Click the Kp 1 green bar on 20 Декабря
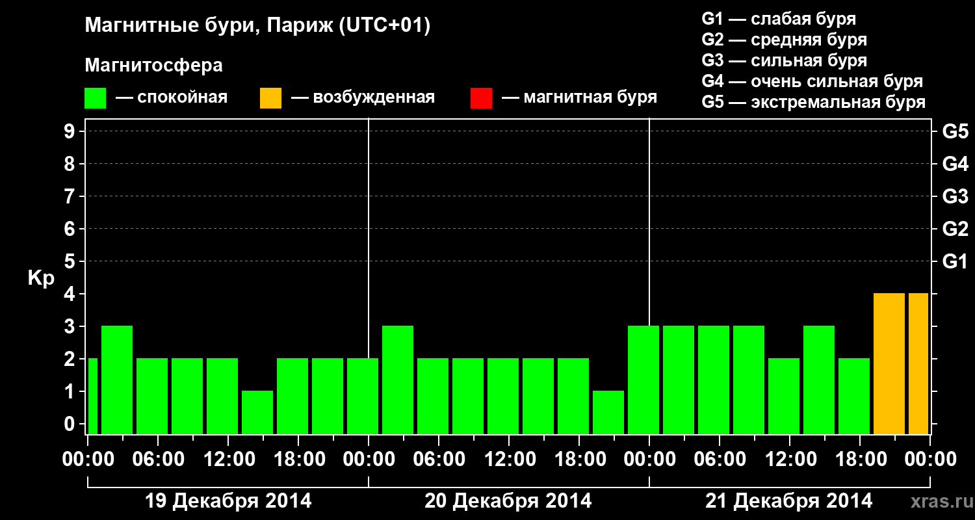 (x=608, y=412)
